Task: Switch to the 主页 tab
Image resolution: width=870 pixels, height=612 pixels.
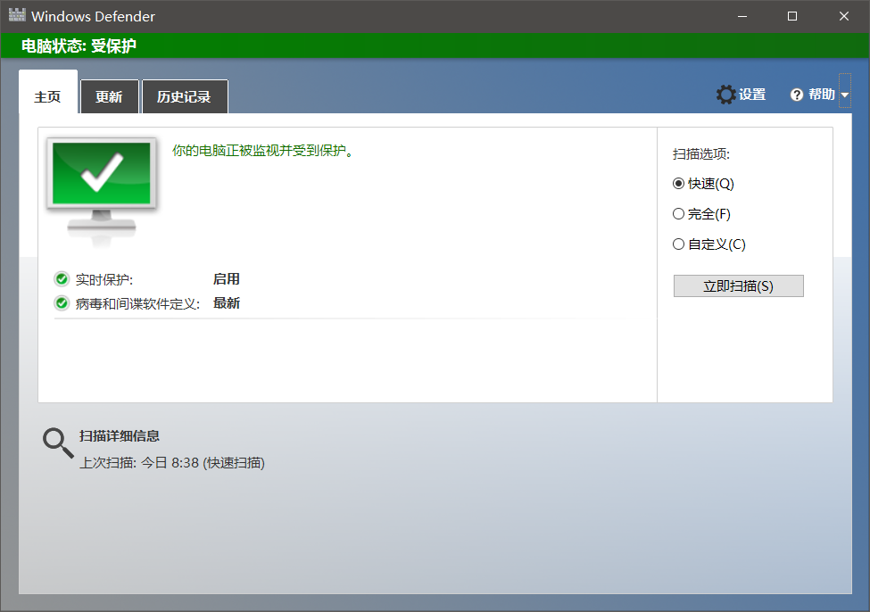Action: pos(48,92)
